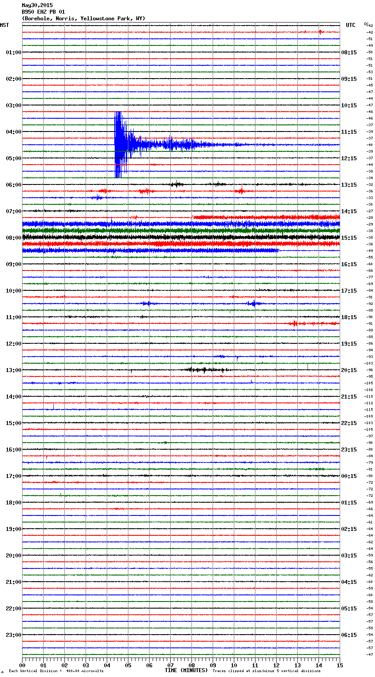Screen dimensions: 375x677
Task: Select the "08:00" MST hour label
Action: 14,238
